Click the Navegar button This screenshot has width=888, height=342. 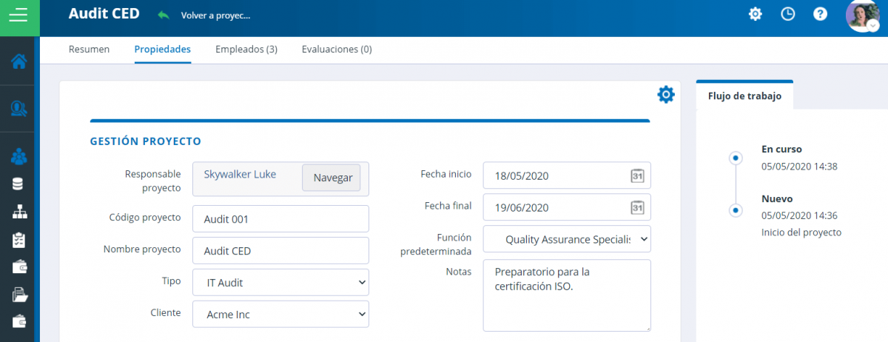[332, 178]
